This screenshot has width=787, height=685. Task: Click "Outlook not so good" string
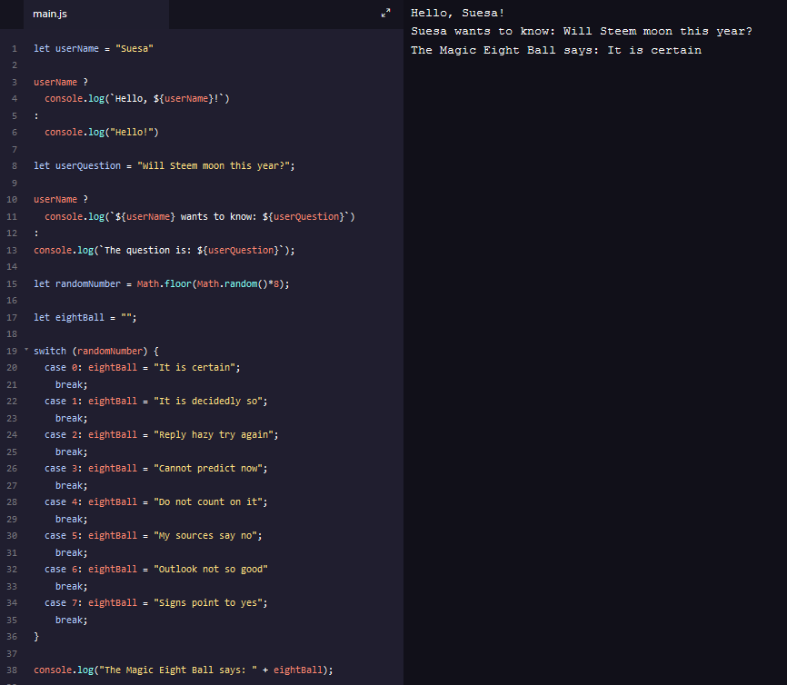pyautogui.click(x=210, y=570)
